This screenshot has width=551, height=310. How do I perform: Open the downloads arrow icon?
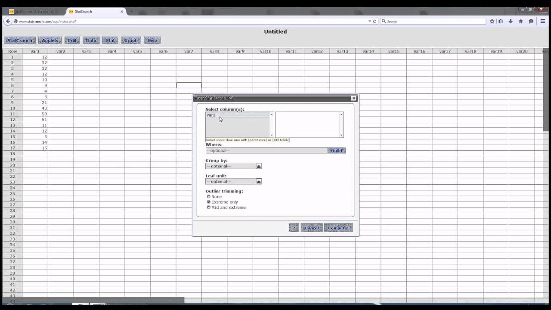511,21
